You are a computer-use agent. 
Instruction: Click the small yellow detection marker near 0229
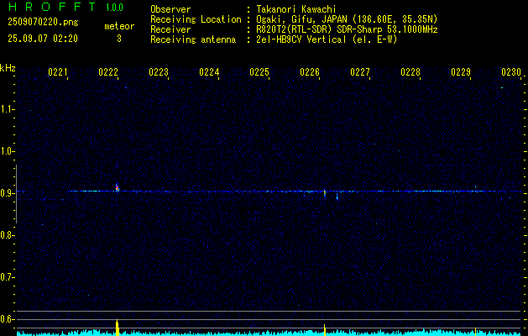475,332
